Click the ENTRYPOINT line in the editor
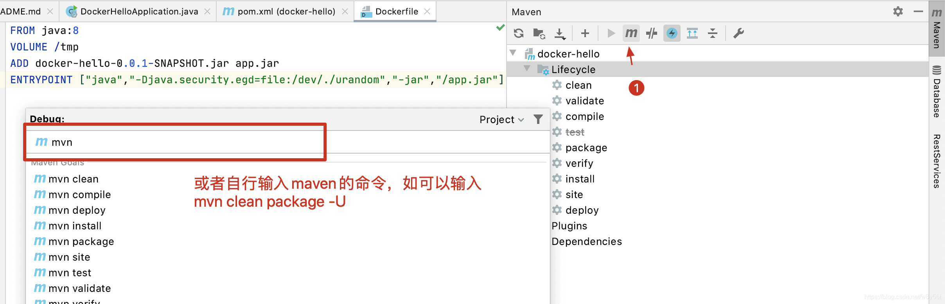Image resolution: width=945 pixels, height=304 pixels. (x=257, y=80)
